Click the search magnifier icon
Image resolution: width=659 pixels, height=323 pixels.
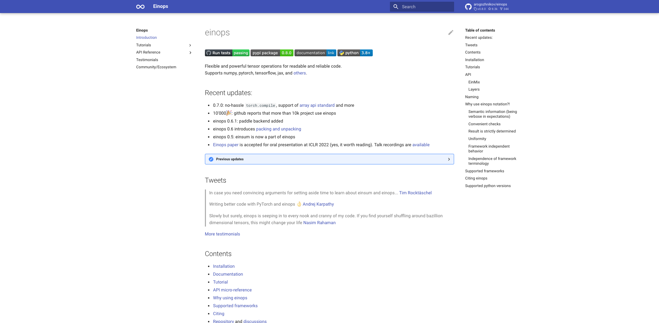(x=396, y=7)
